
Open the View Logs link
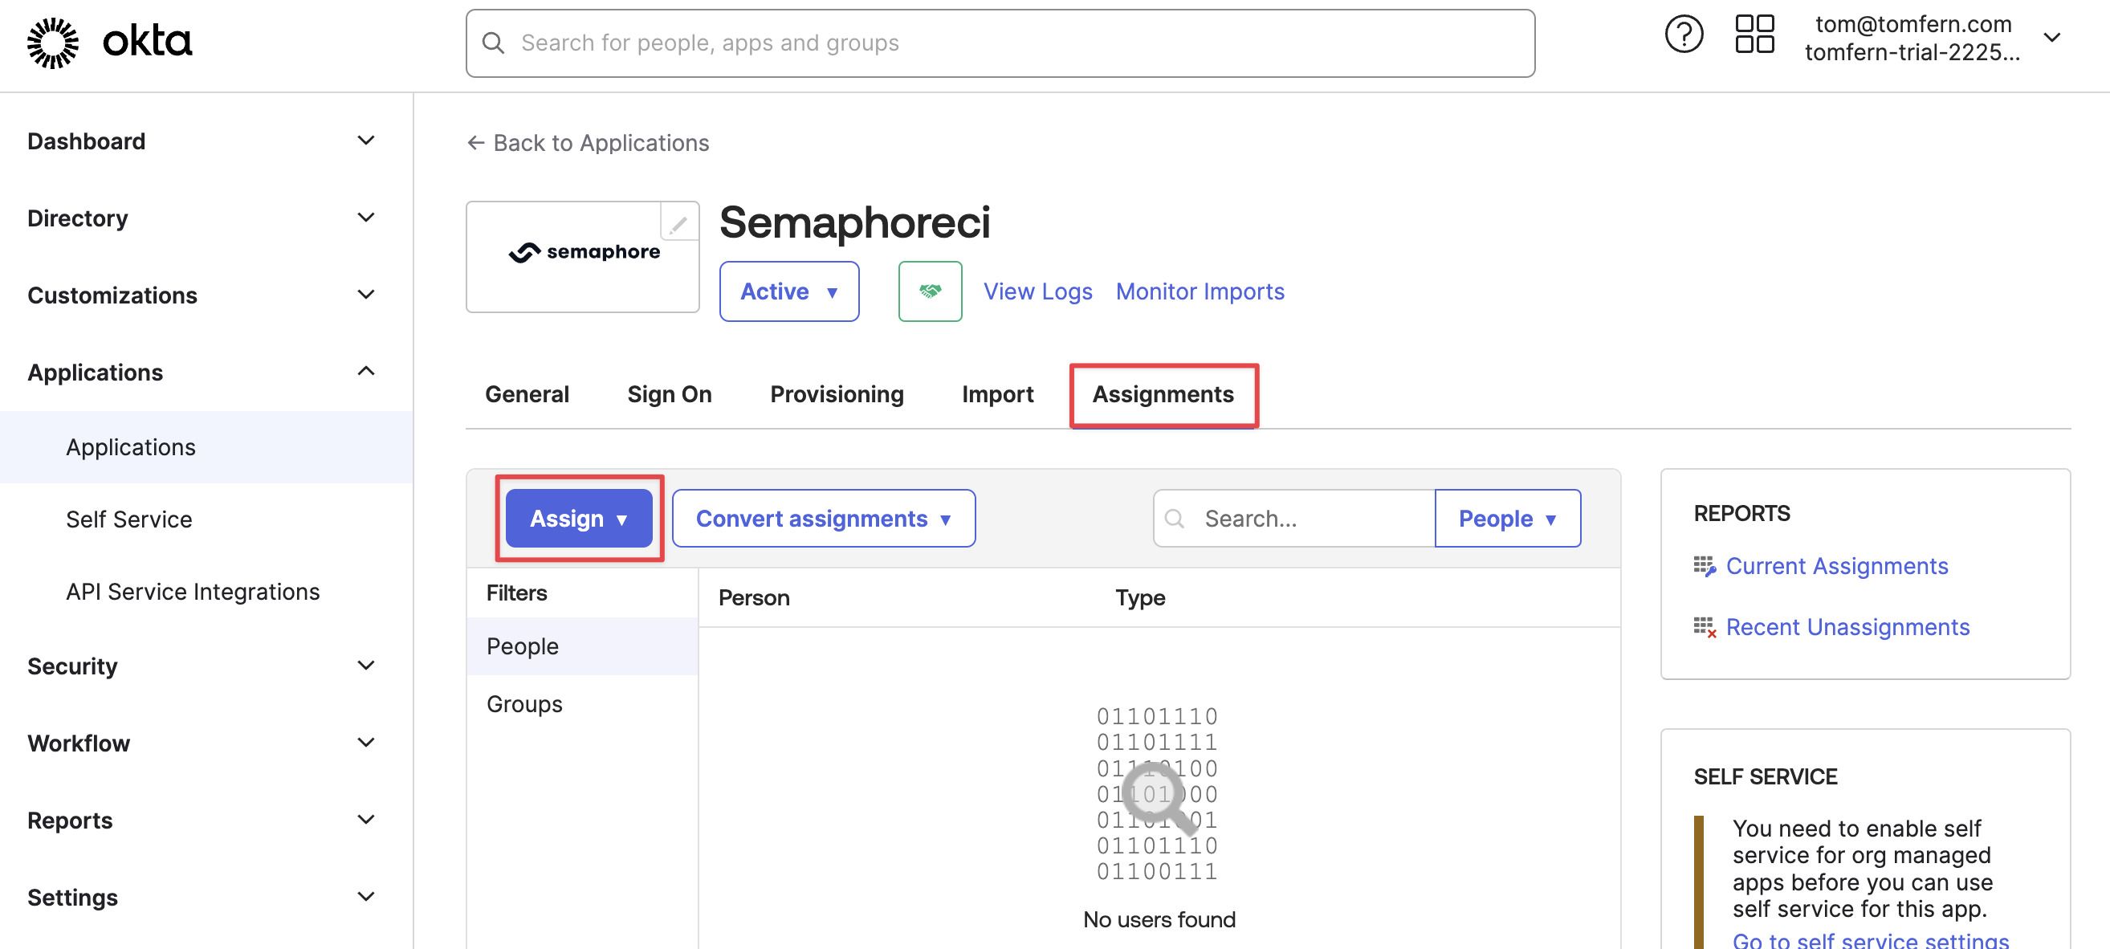tap(1038, 291)
